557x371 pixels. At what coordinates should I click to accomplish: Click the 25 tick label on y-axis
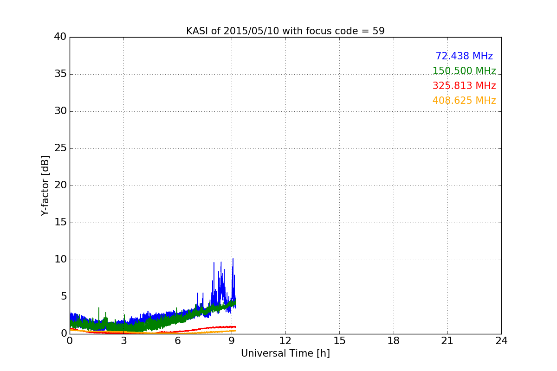pyautogui.click(x=60, y=148)
